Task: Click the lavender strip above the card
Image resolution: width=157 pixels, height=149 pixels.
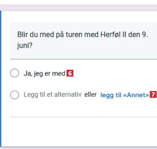Action: (79, 8)
